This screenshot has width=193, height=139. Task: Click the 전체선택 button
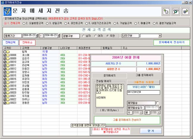click(10, 42)
